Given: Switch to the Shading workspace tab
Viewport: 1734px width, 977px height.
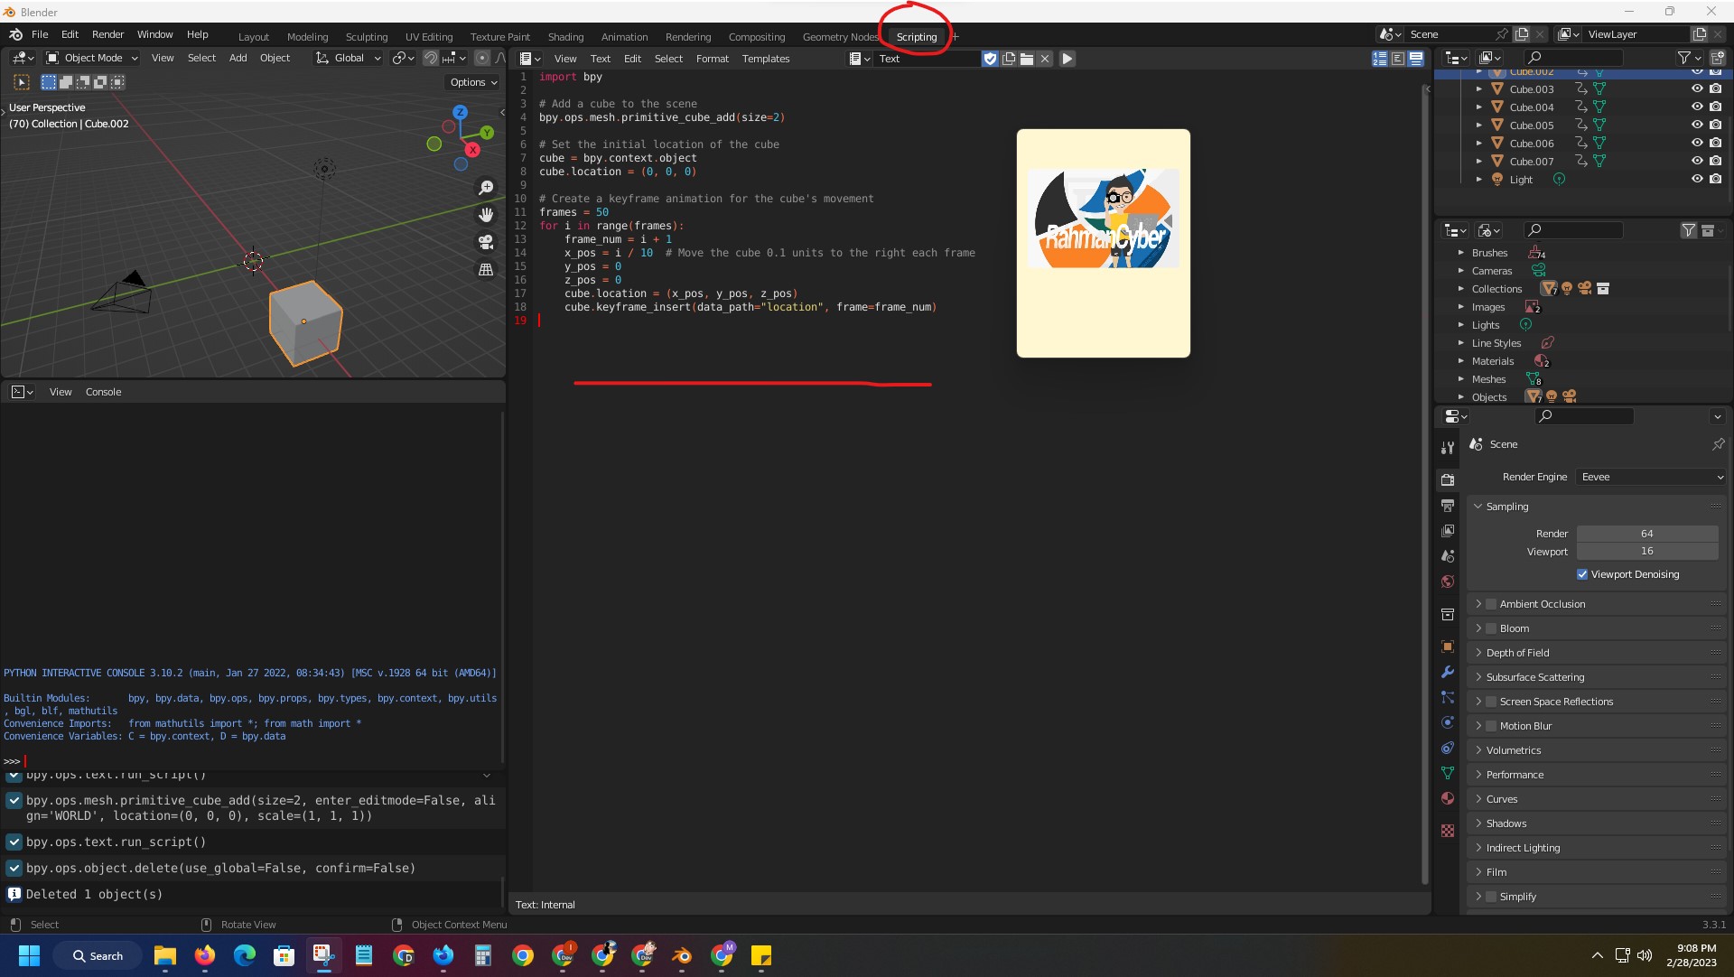Looking at the screenshot, I should pos(565,37).
